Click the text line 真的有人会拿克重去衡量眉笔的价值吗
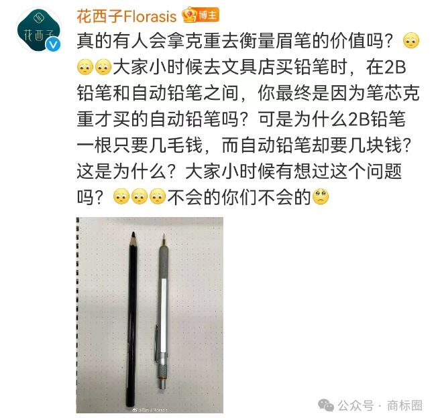 (235, 41)
